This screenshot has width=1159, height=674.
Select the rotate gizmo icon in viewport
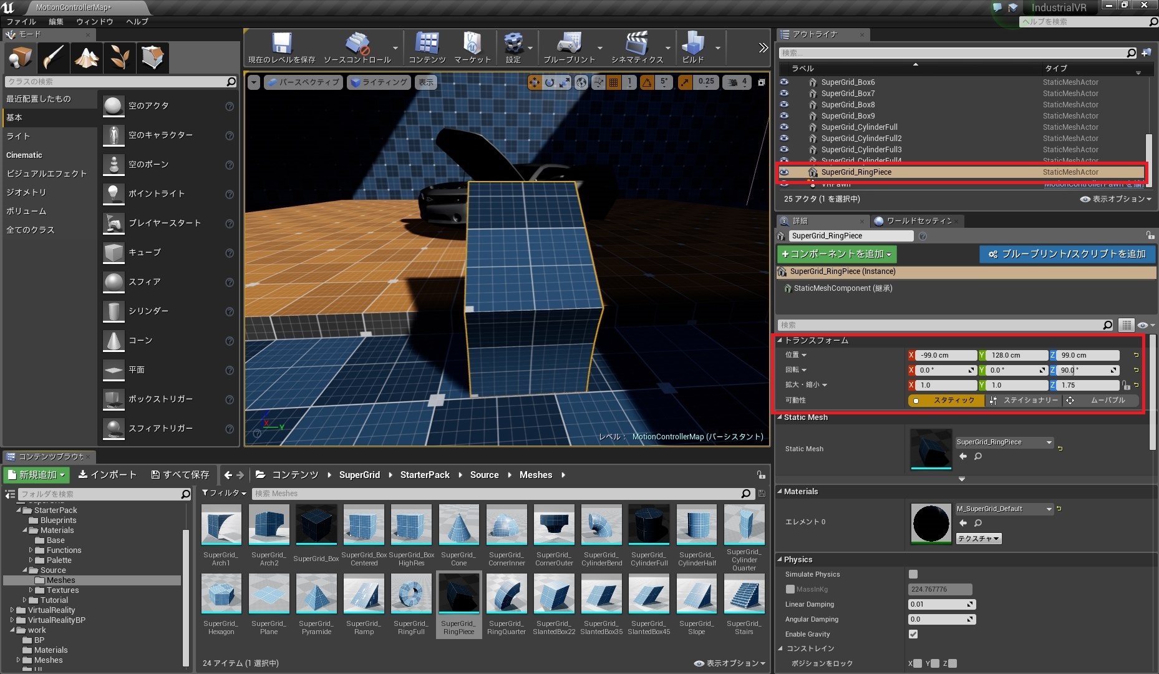tap(550, 82)
